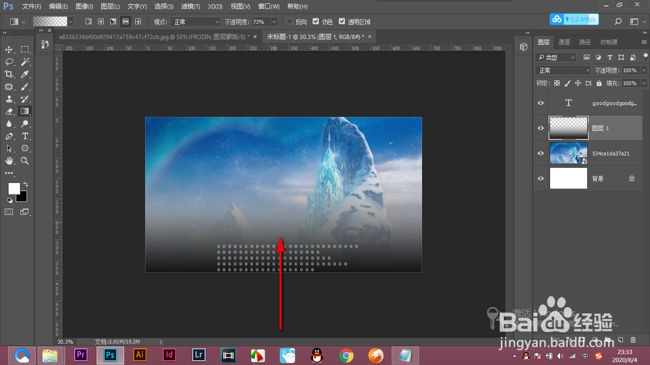Select the Rectangular Marquee tool

(25, 49)
